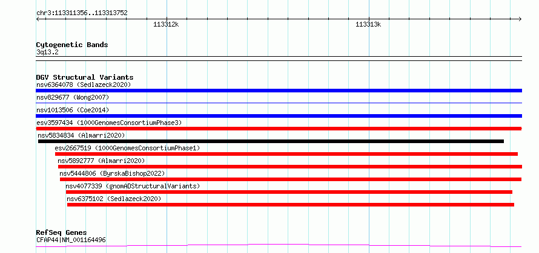The width and height of the screenshot is (539, 253).
Task: Click the 113313k ruler tick label
Action: 368,24
